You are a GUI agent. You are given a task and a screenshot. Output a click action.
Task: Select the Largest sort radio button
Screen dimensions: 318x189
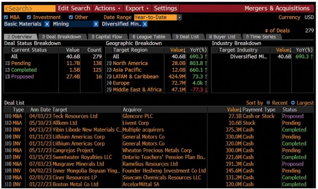tap(293, 103)
